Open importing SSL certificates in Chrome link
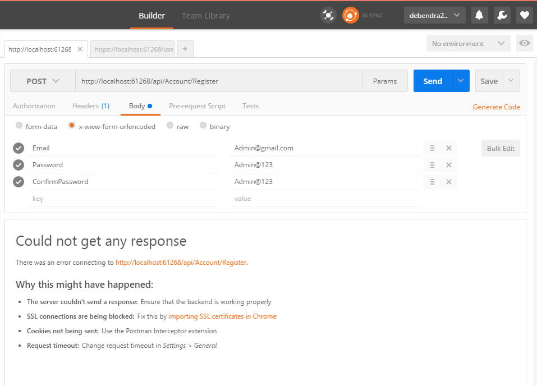 tap(222, 316)
